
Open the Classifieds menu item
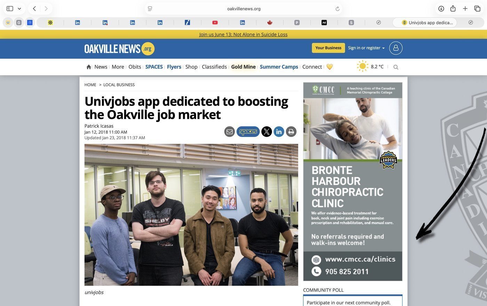point(214,67)
